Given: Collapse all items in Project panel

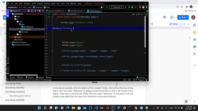Looking at the screenshot, I should (x=35, y=11).
